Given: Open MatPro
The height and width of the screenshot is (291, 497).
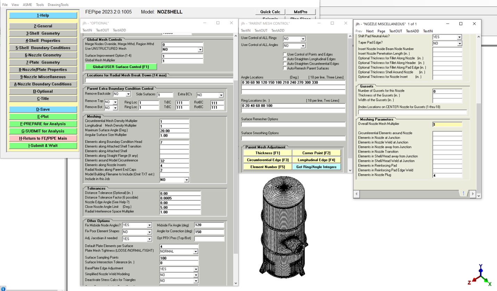Looking at the screenshot, I should 300,11.
